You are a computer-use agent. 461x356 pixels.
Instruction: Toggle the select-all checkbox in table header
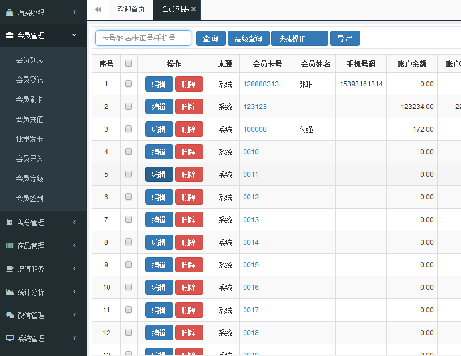(x=129, y=64)
